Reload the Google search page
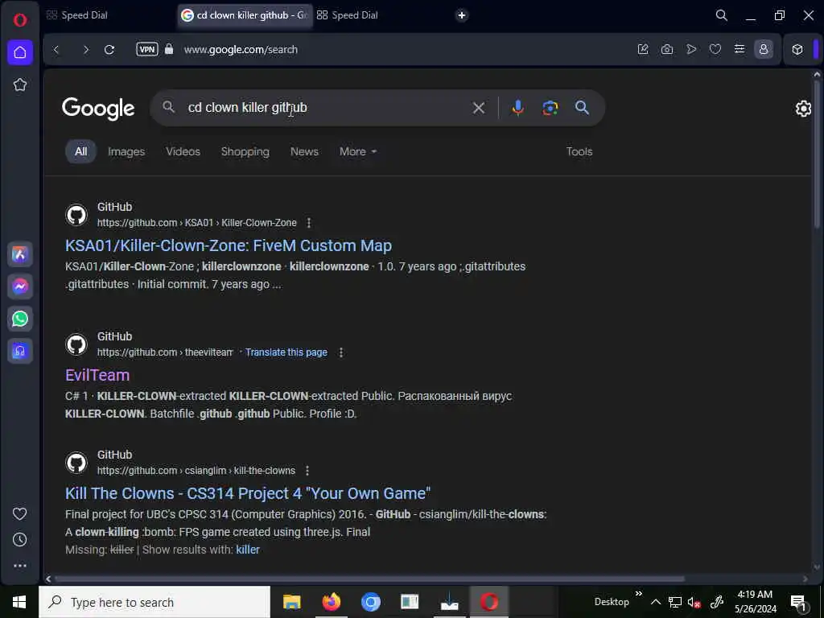Image resolution: width=824 pixels, height=618 pixels. tap(109, 49)
